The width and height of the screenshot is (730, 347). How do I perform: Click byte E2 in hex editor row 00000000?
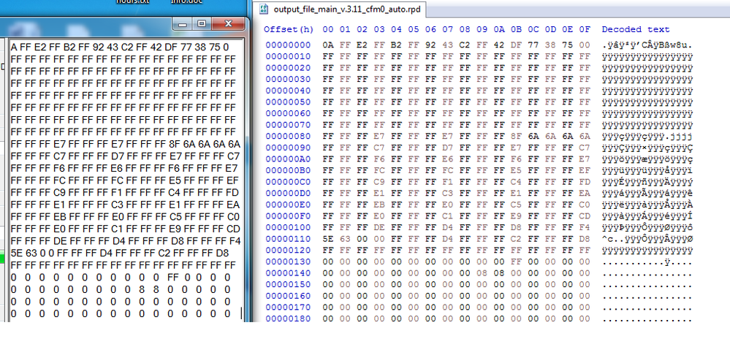362,45
